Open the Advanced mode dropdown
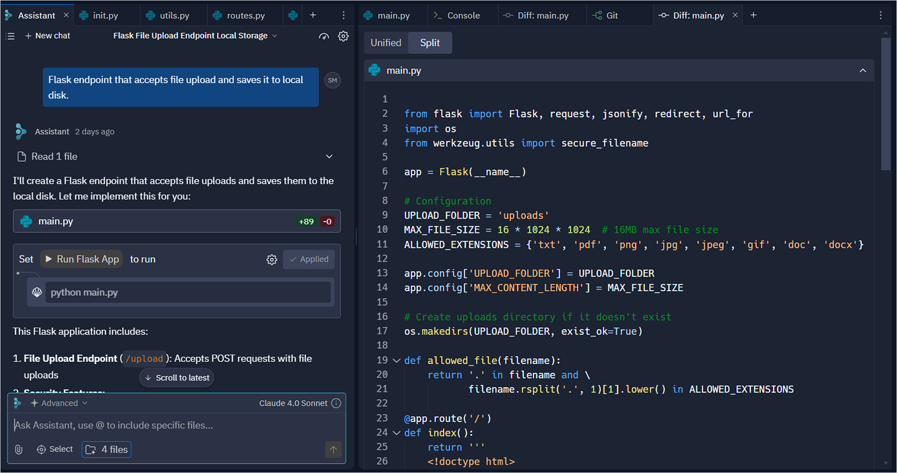 click(x=59, y=403)
